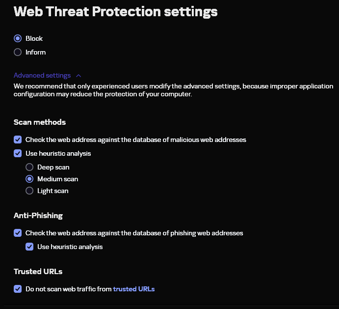
Task: Uncheck phishing web addresses database checkbox
Action: pos(18,233)
